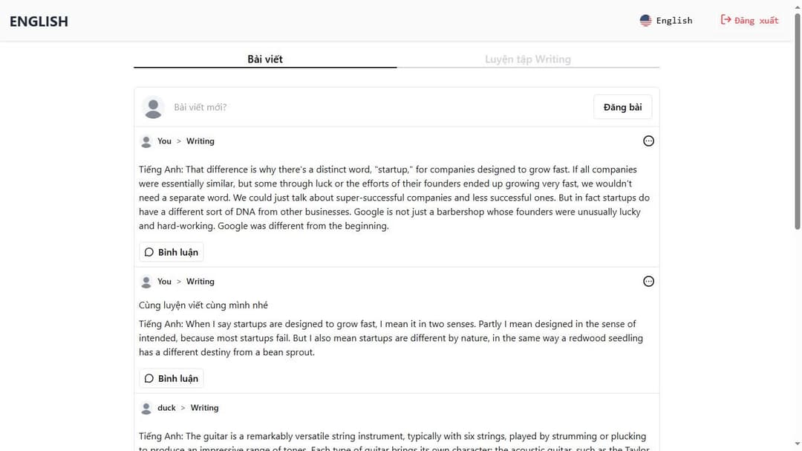Open comments with the first Bình luận button
Screen dimensions: 802x451
click(x=171, y=252)
